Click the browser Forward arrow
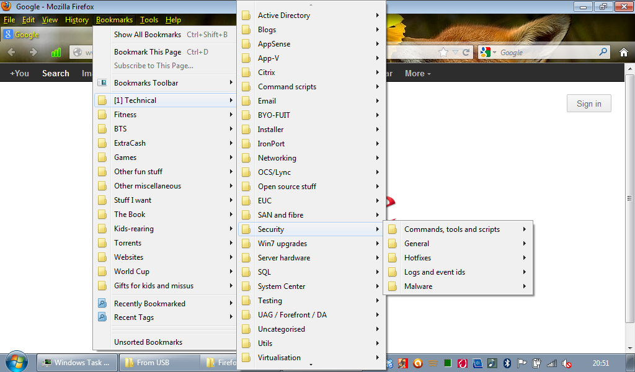This screenshot has height=372, width=635. [33, 52]
